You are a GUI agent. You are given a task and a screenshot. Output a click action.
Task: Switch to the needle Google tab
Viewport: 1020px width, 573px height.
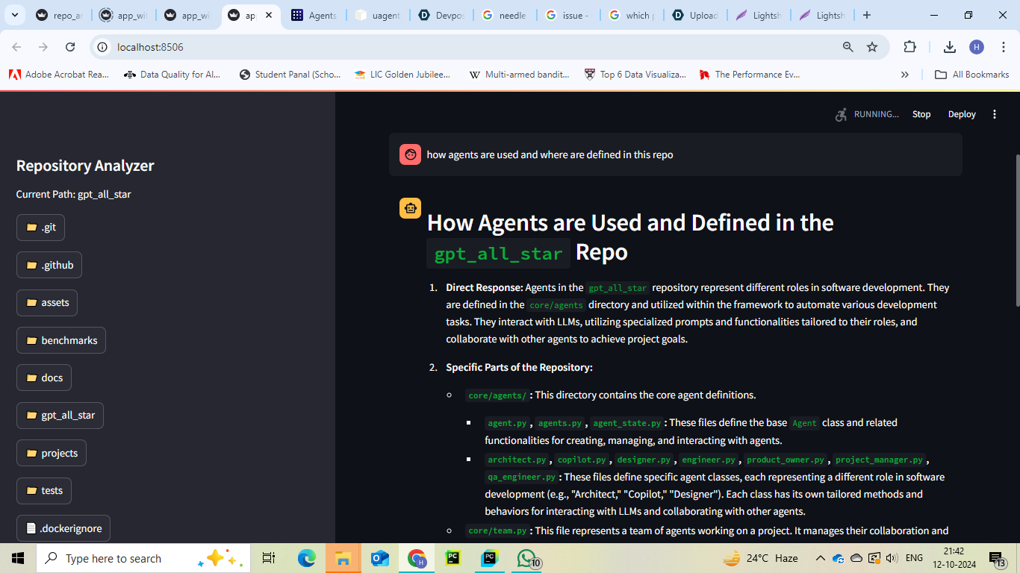(x=505, y=15)
